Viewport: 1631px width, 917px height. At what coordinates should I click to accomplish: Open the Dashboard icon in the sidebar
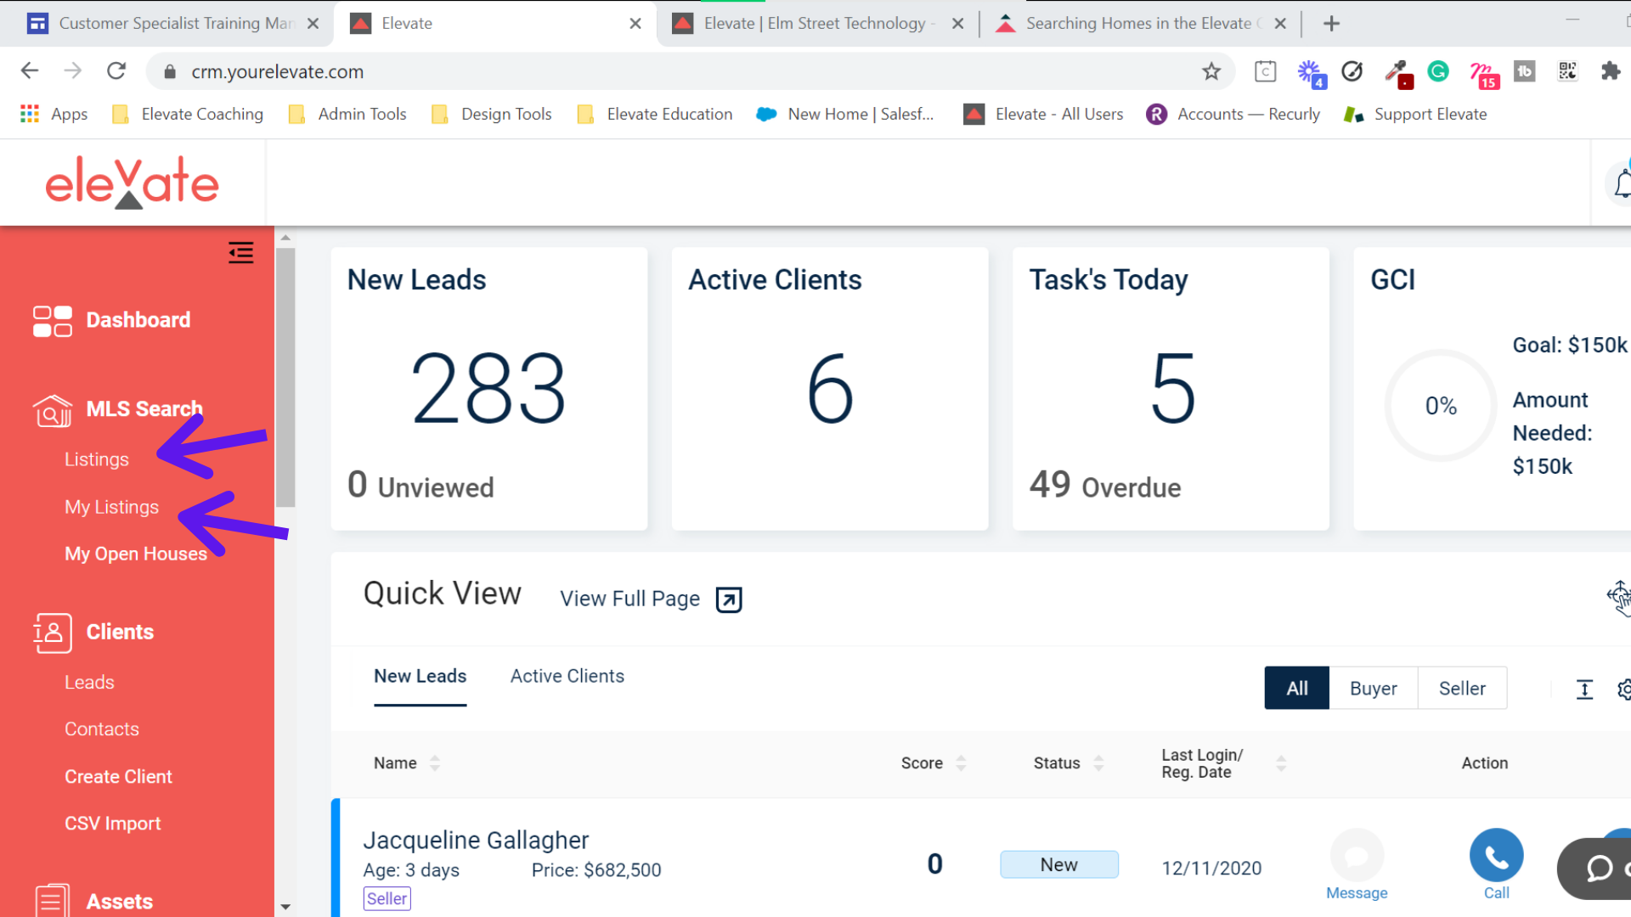point(52,321)
